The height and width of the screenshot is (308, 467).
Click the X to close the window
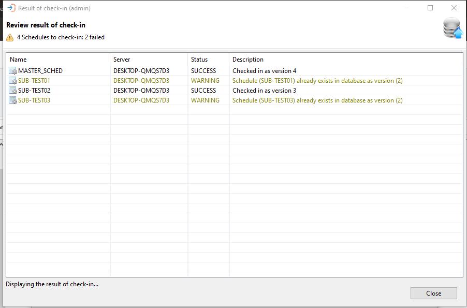454,8
